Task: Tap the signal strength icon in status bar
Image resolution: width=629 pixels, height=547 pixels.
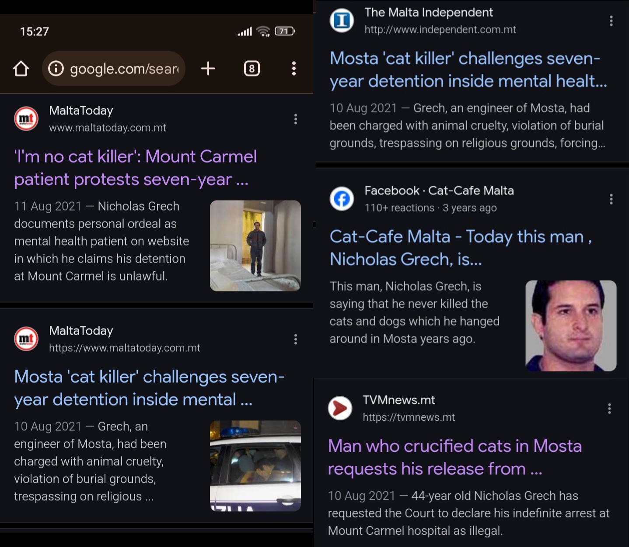Action: [x=245, y=31]
